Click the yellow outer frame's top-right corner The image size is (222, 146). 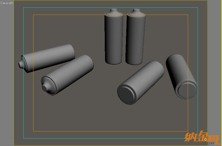pyautogui.click(x=207, y=1)
